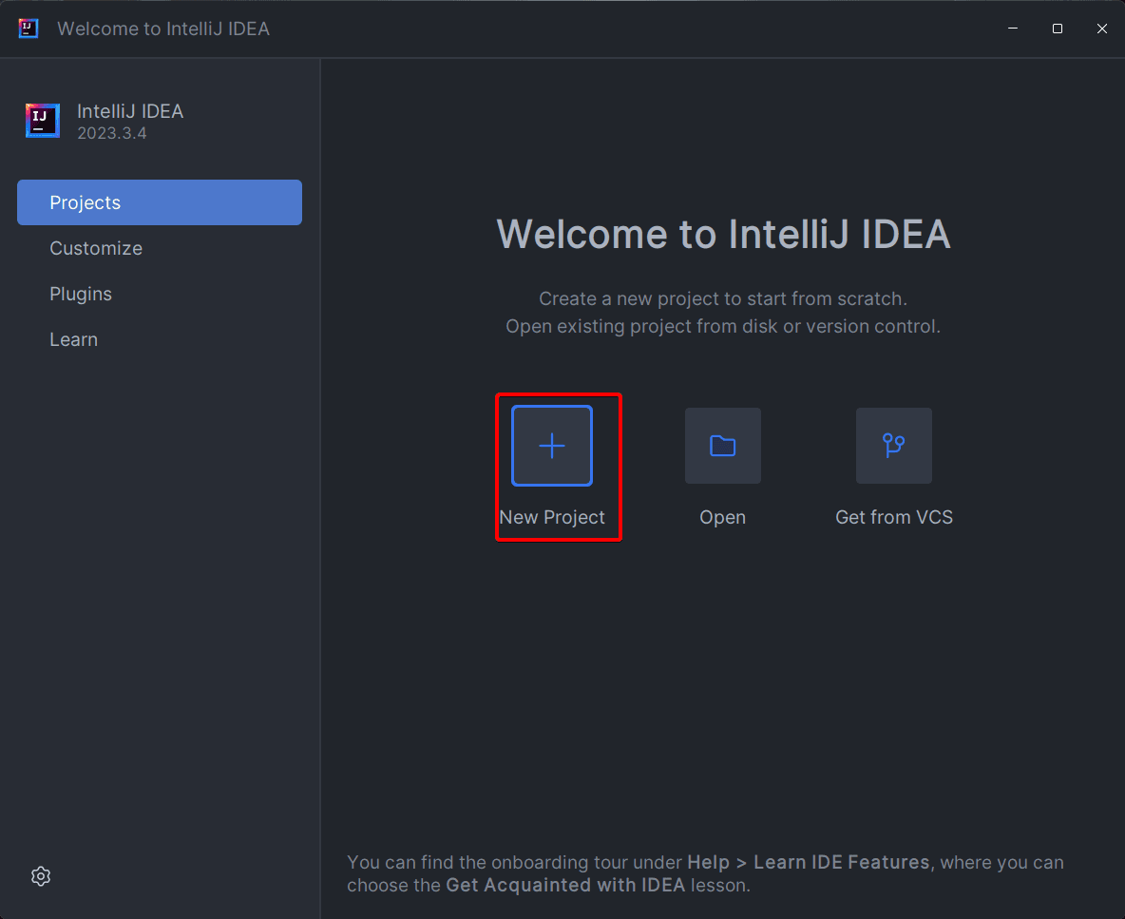Click the version number 2023.3.4

[112, 133]
